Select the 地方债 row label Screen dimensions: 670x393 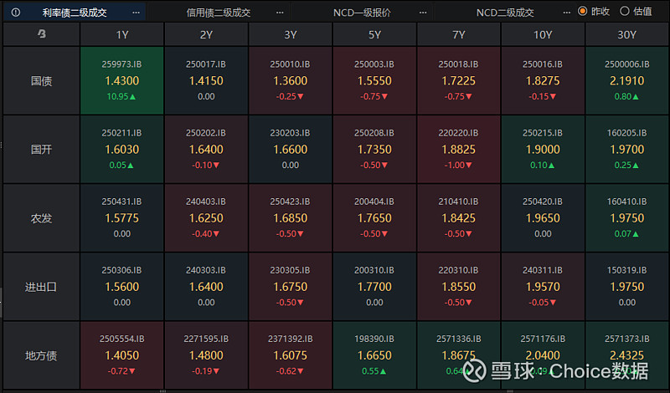pyautogui.click(x=41, y=355)
